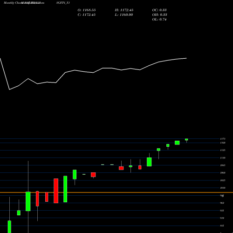233x233 pixels.
Task: Click the 885 price axis label
Action: [222, 226]
